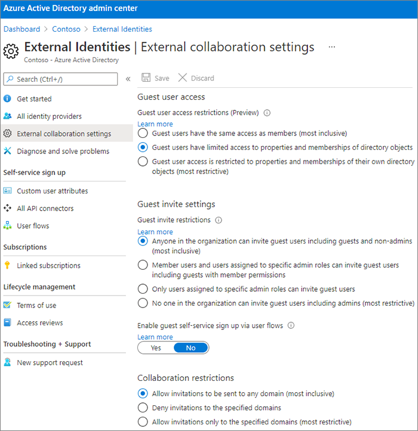418x431 pixels.
Task: Select Anyone in the organization can invite
Action: (x=143, y=241)
